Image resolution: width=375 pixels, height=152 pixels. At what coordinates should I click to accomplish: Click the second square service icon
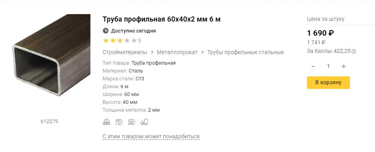tap(119, 122)
